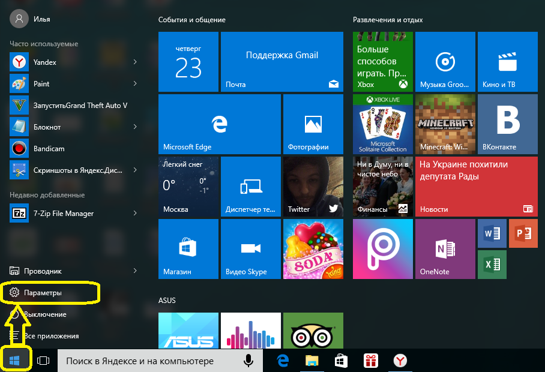Open the Yandex browser app icon
Viewport: 545px width, 372px height.
pyautogui.click(x=19, y=62)
